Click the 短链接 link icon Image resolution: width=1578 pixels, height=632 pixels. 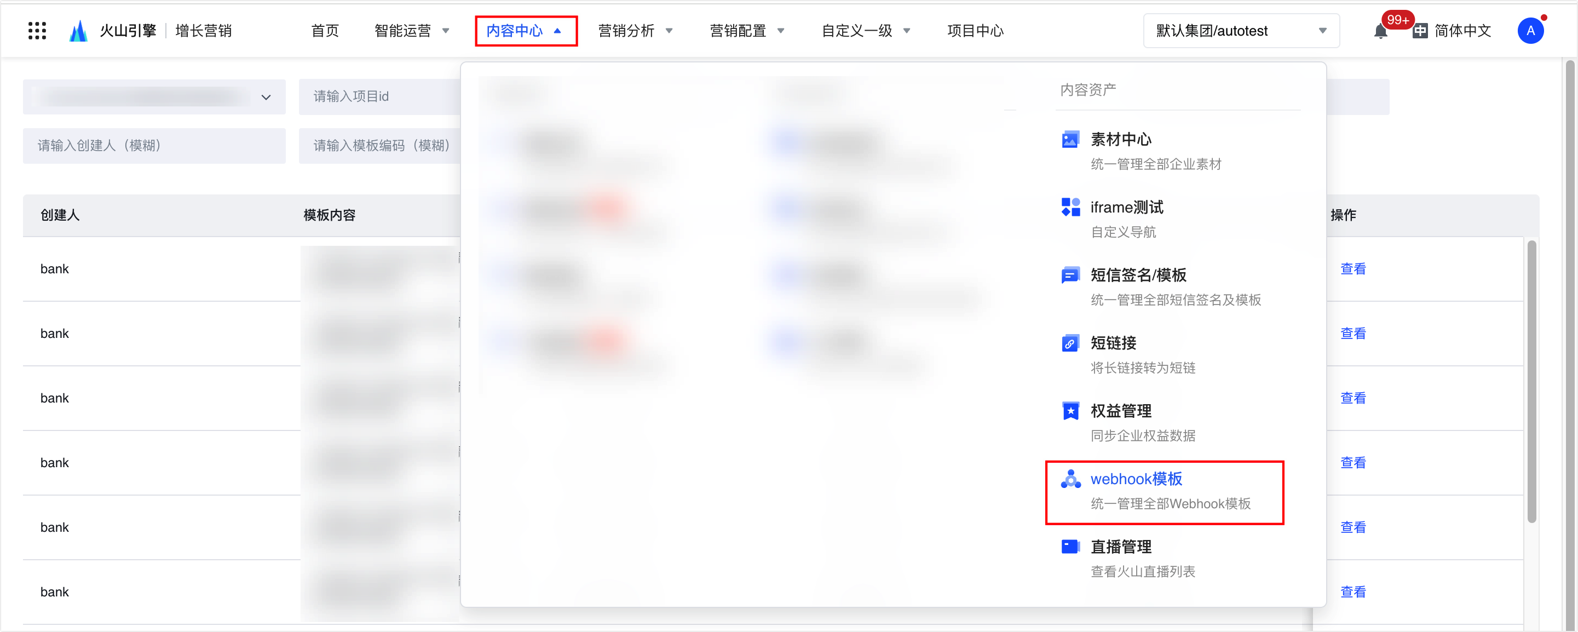(1070, 343)
